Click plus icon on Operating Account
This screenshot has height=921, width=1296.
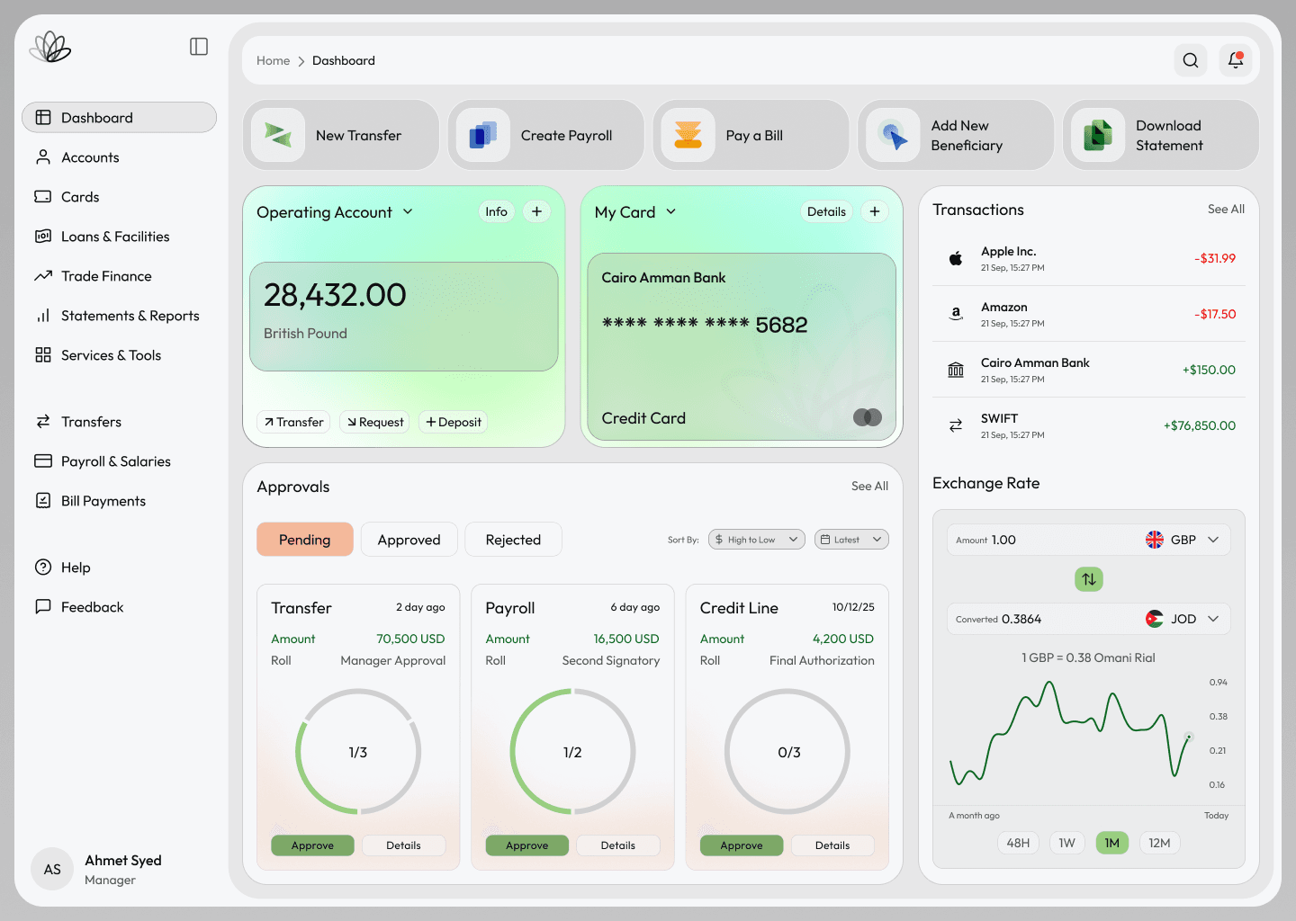(x=536, y=211)
